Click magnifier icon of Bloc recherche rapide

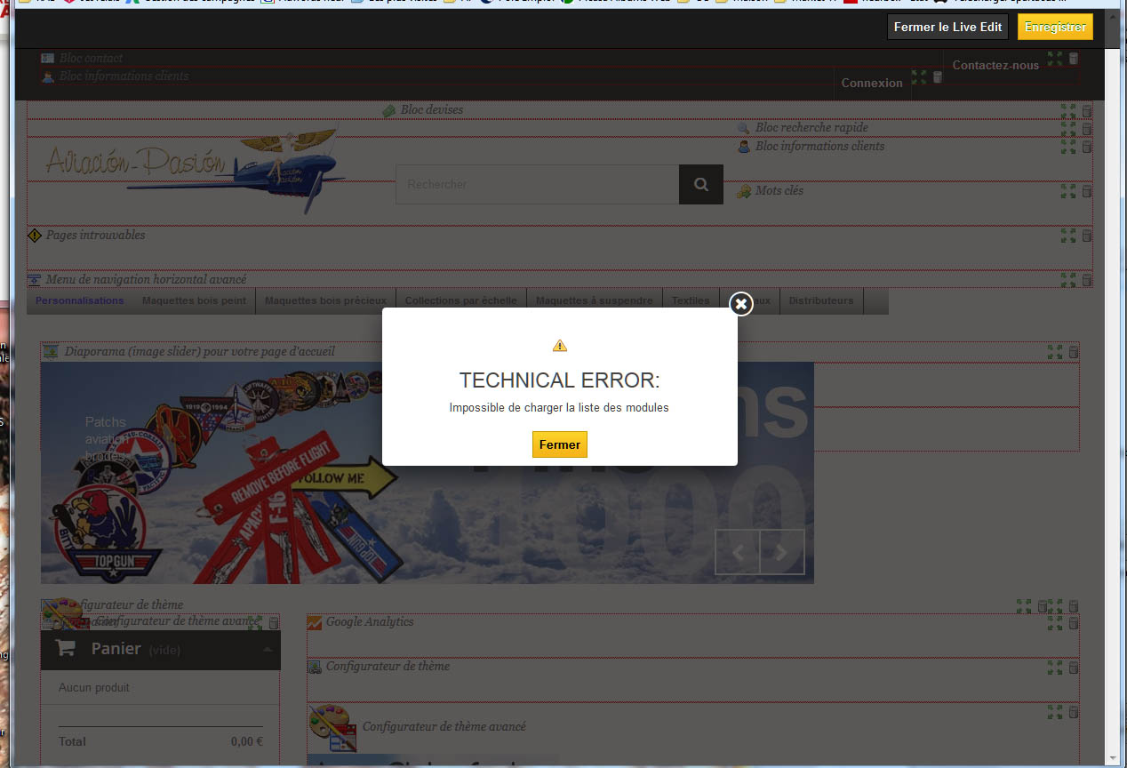coord(744,128)
